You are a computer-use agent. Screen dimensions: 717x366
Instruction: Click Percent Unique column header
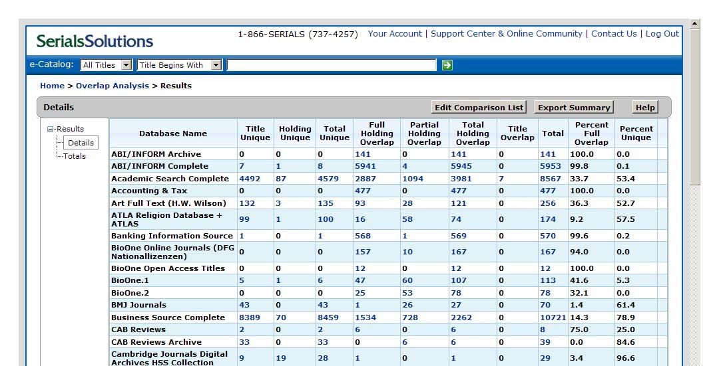pyautogui.click(x=636, y=134)
